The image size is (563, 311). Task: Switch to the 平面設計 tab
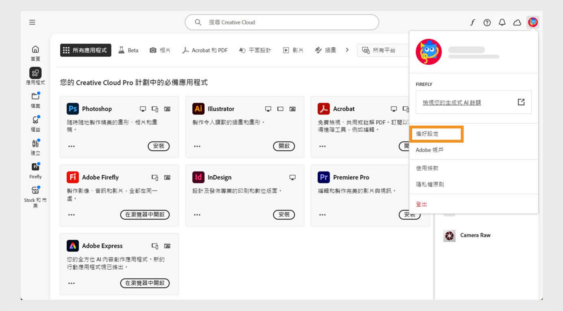255,50
